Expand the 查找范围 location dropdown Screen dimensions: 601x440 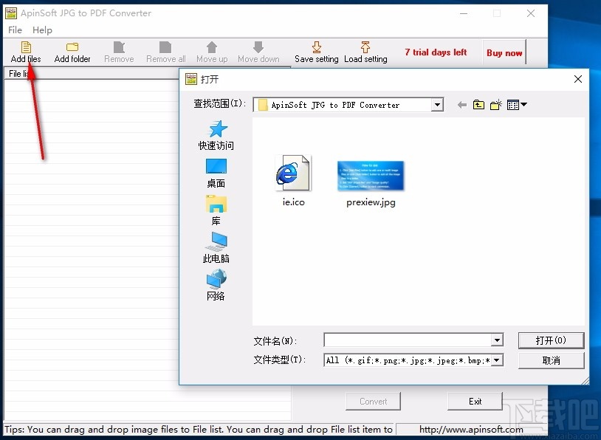click(437, 104)
